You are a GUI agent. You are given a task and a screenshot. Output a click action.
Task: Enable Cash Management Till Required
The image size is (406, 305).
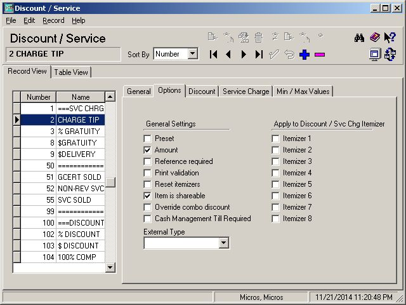[x=147, y=219]
